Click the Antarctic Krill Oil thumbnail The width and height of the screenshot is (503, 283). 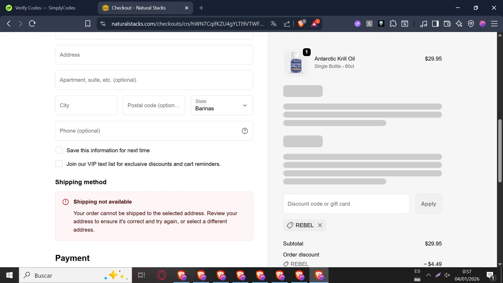[x=296, y=63]
